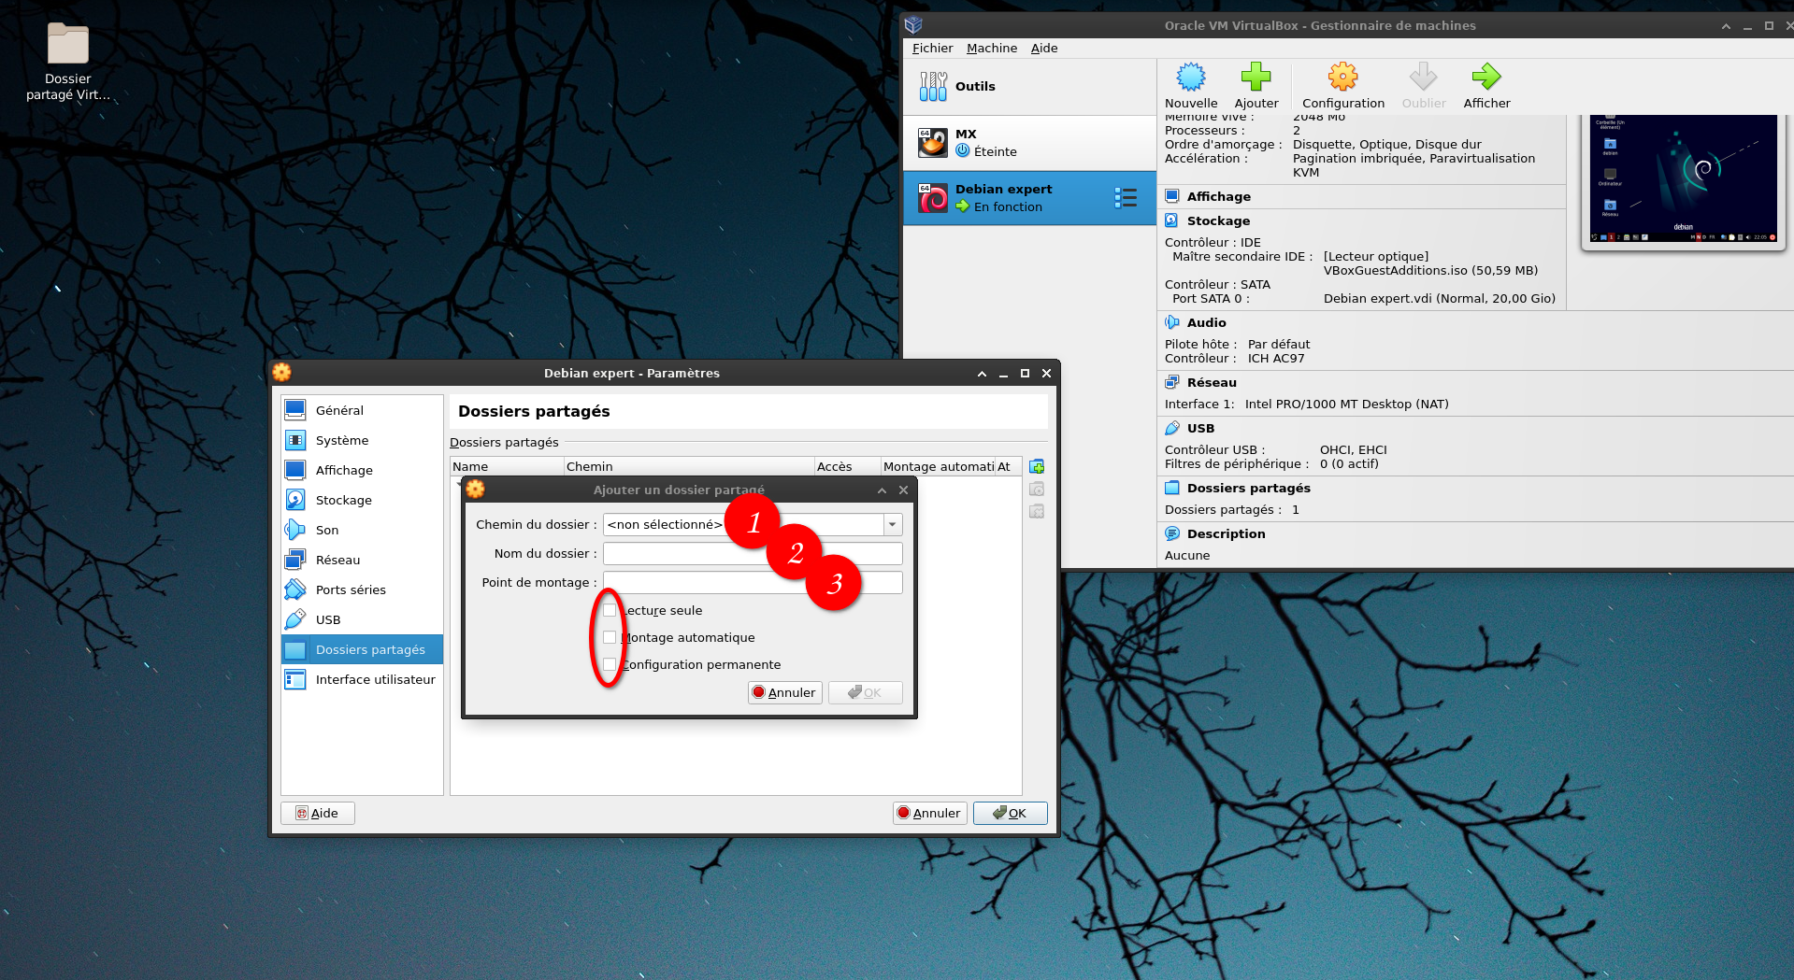Viewport: 1794px width, 980px height.
Task: Open Son settings category
Action: [x=362, y=530]
